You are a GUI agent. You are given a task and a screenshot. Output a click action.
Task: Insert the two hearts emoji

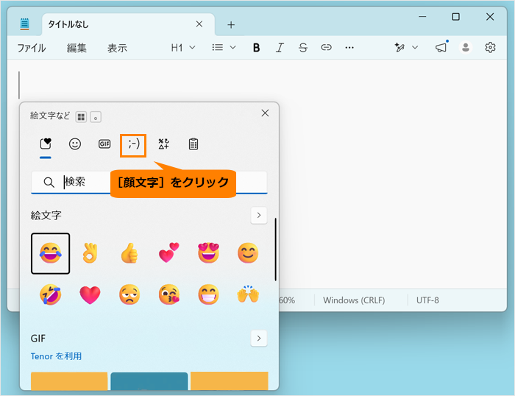click(169, 253)
